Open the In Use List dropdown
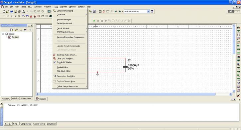The image size is (241, 130). [x=148, y=11]
